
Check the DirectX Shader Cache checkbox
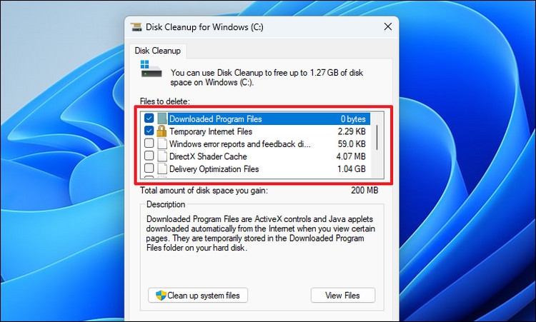coord(149,156)
